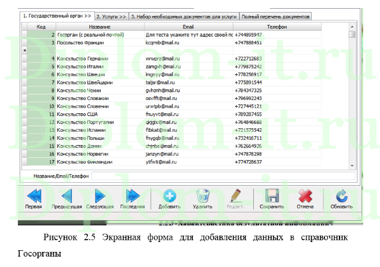Click the vertical scrollbar thumb
The height and width of the screenshot is (267, 380).
pyautogui.click(x=352, y=34)
